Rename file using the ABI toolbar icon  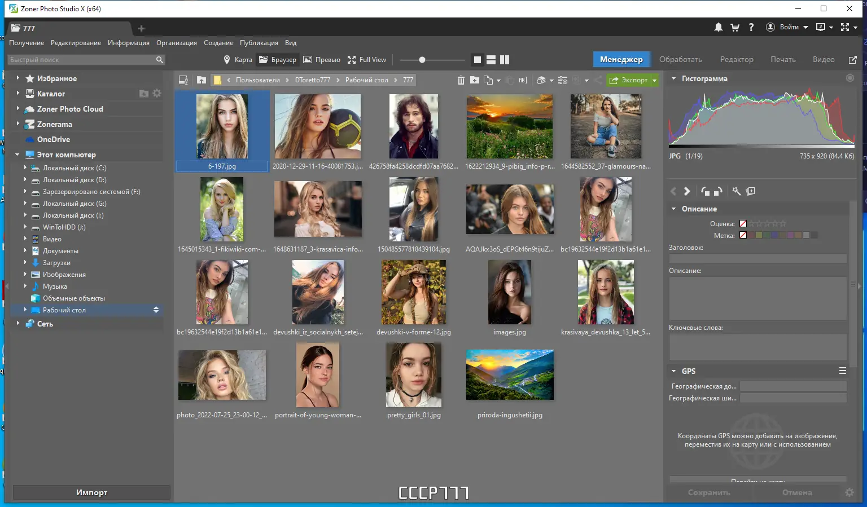pos(523,80)
